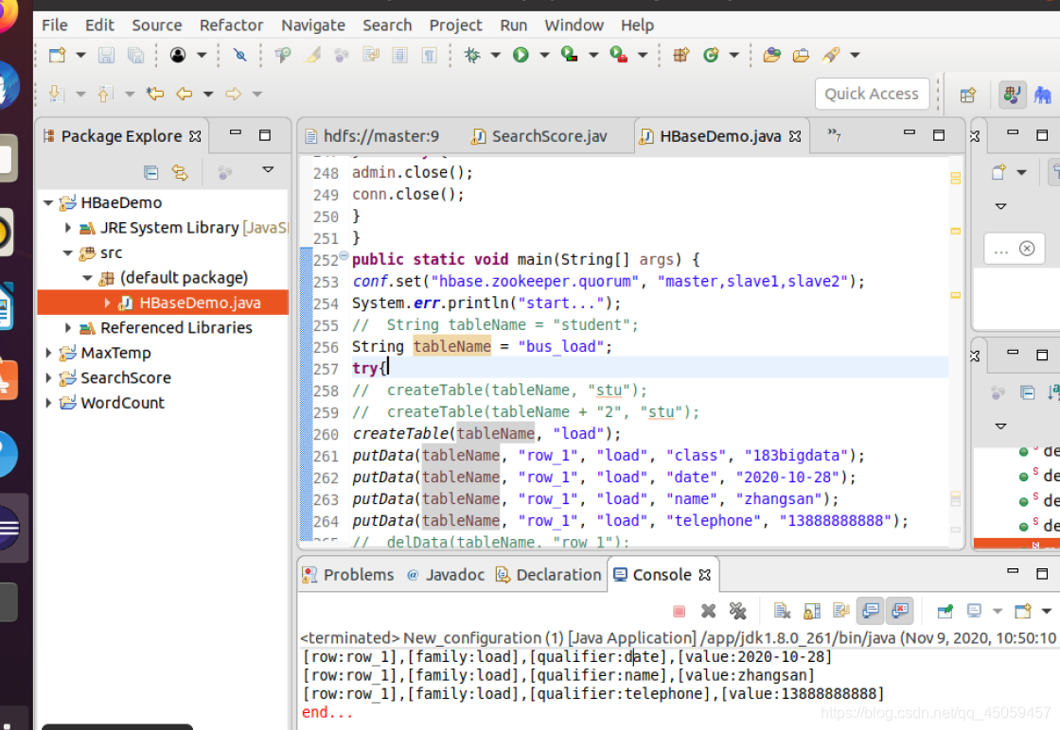Click the Terminate red square in Console

[680, 611]
